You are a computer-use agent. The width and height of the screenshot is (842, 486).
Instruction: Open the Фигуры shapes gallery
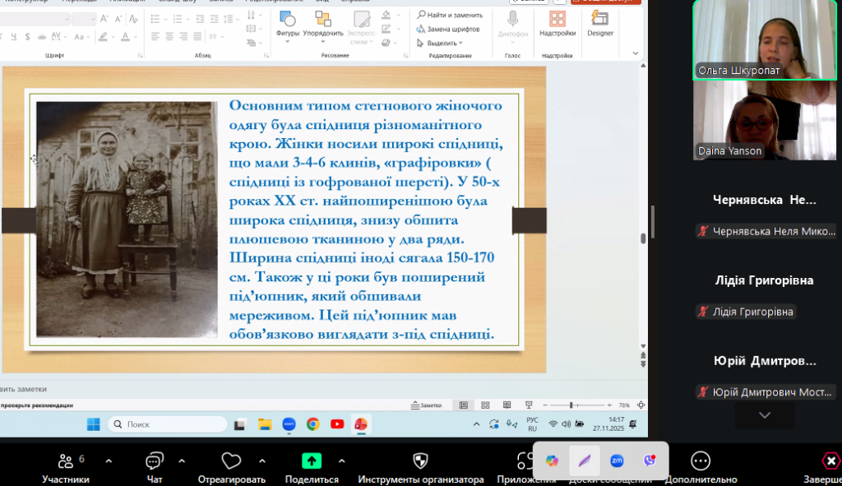(x=288, y=23)
